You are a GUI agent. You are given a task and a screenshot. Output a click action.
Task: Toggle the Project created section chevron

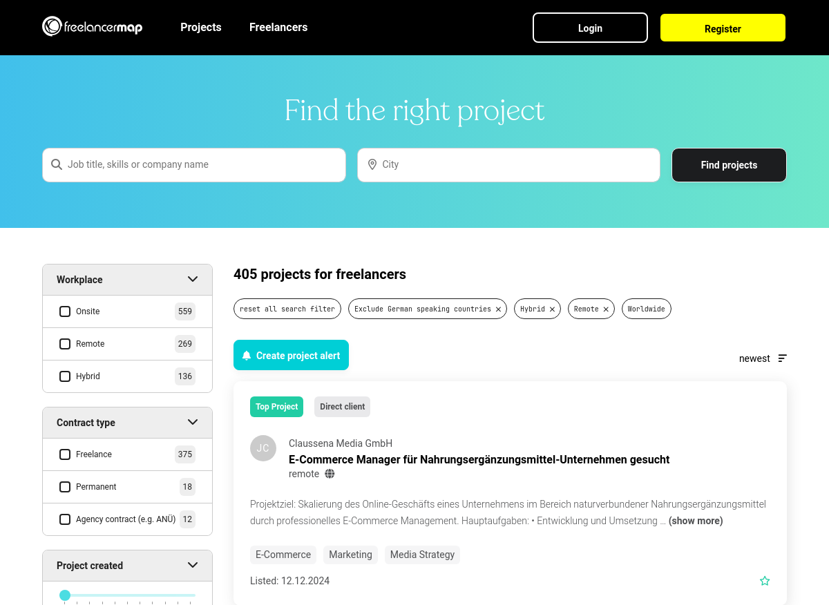[193, 565]
